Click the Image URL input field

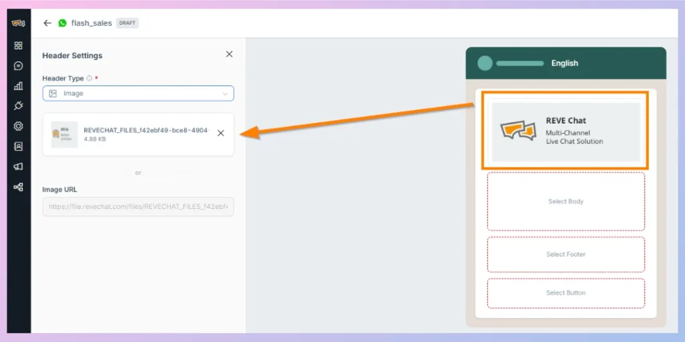tap(138, 207)
